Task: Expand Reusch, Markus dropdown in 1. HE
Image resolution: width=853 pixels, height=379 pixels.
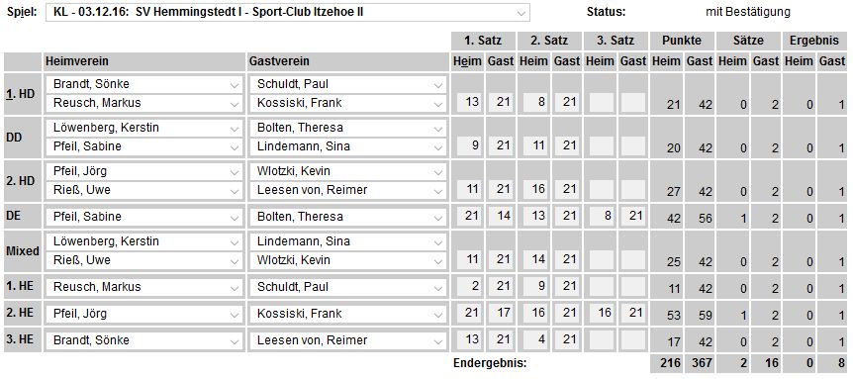Action: click(143, 287)
